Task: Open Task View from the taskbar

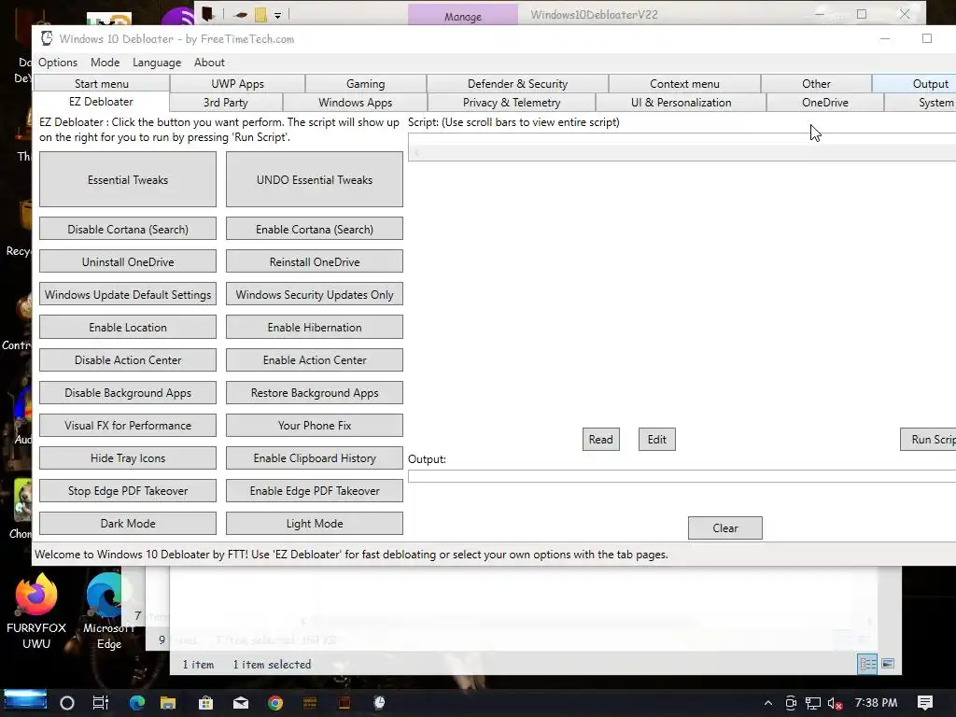Action: [x=101, y=703]
